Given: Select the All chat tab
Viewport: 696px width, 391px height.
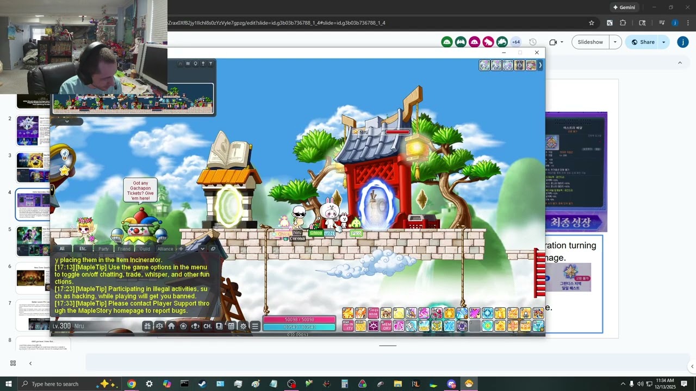Looking at the screenshot, I should (x=62, y=249).
